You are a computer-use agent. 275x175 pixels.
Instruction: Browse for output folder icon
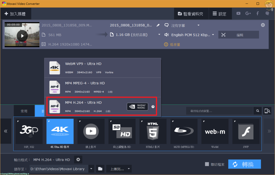click(100, 169)
